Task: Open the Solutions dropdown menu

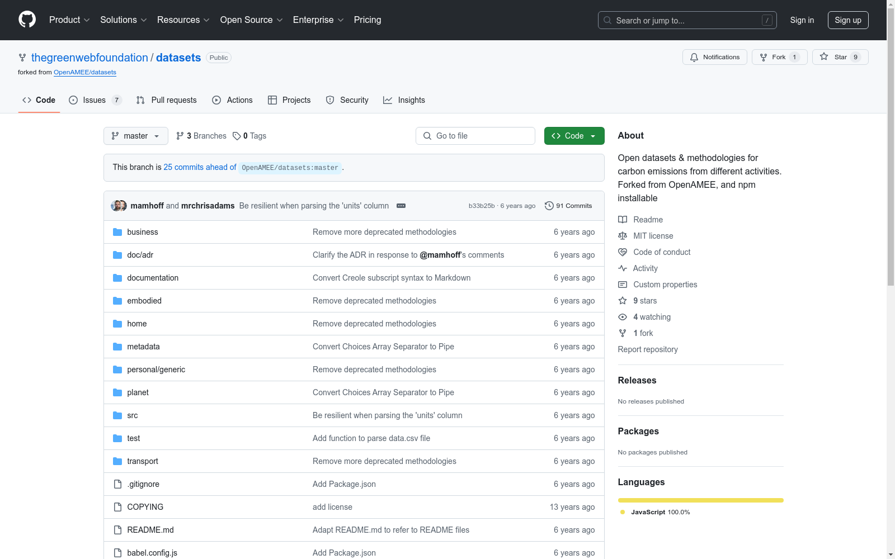Action: point(123,20)
